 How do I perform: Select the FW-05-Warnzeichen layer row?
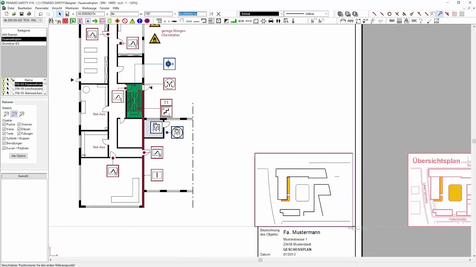click(29, 93)
